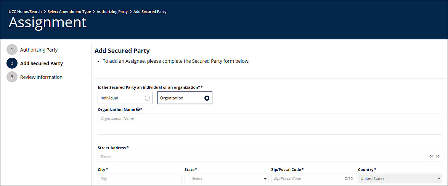Expand the Country dropdown
The height and width of the screenshot is (186, 448).
(x=400, y=178)
